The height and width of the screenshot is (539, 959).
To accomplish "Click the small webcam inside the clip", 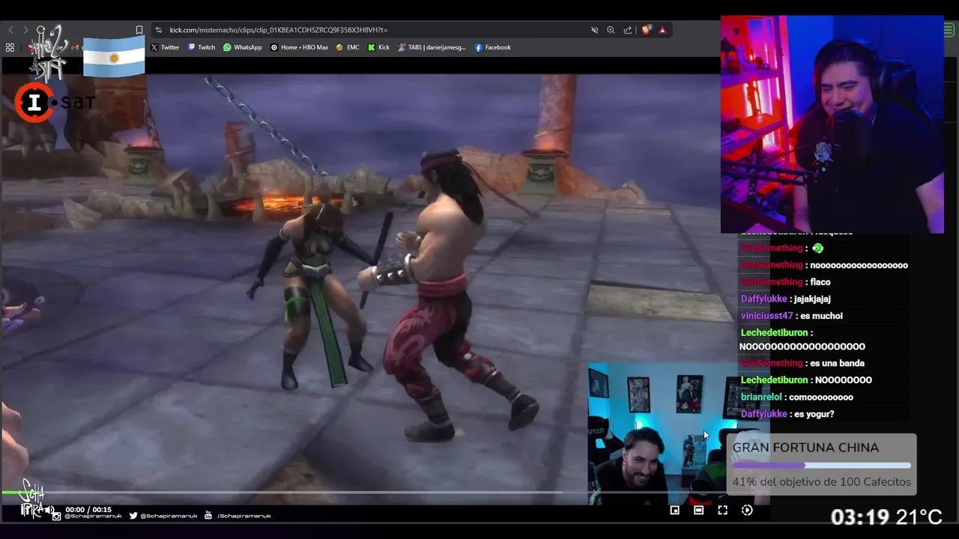I will pyautogui.click(x=664, y=434).
